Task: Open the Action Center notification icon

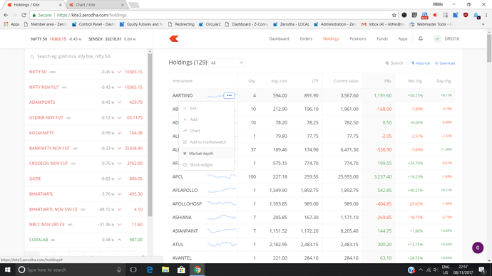Action: (483, 270)
